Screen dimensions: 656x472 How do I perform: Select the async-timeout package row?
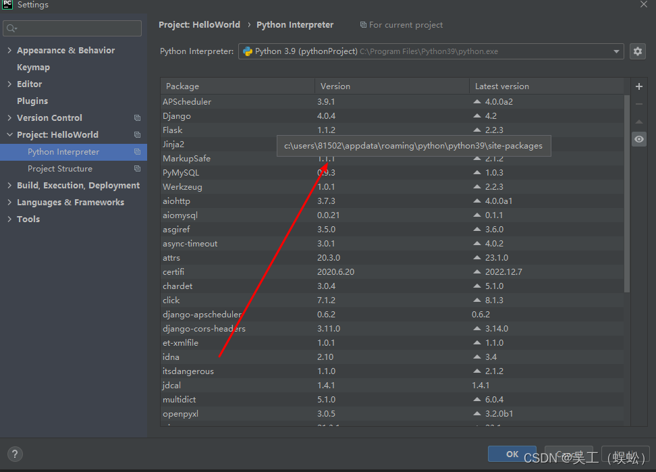(392, 244)
